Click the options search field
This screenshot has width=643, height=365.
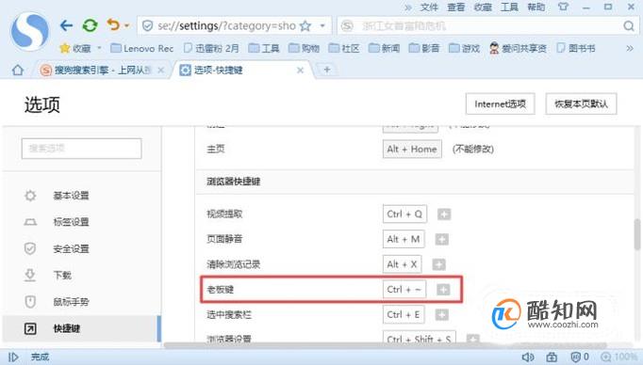[x=82, y=148]
